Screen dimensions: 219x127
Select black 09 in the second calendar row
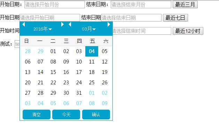[66, 62]
